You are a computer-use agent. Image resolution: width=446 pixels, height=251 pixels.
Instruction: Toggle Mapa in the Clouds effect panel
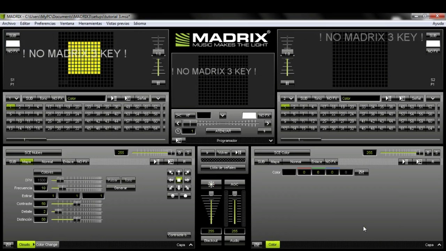(26, 162)
